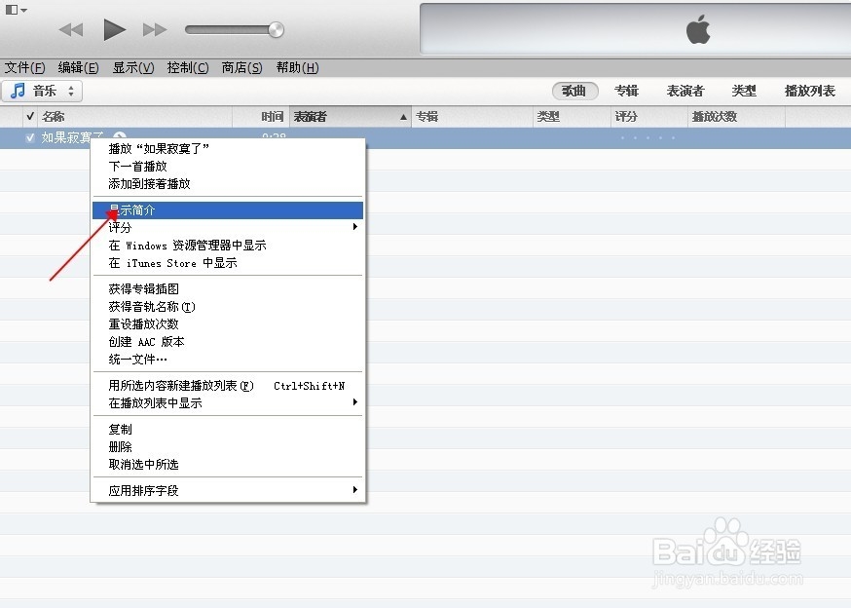The image size is (851, 608).
Task: Choose 获得专辑插图 from context menu
Action: coord(228,289)
